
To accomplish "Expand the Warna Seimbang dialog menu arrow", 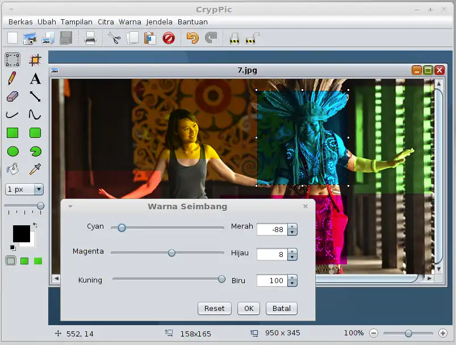I will click(x=70, y=207).
